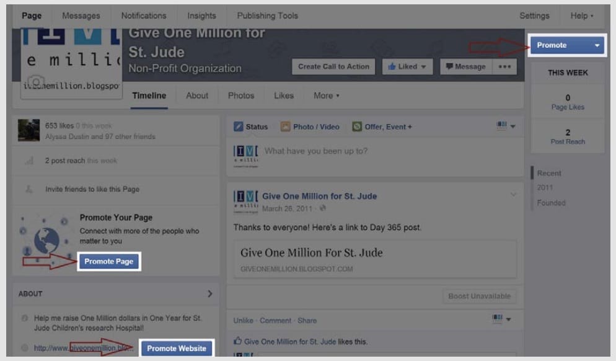Viewport: 616px width, 361px height.
Task: Open the Page tab
Action: click(32, 16)
